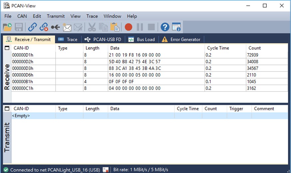291x173 pixels.
Task: Click the Copy pages icon
Action: 103,27
